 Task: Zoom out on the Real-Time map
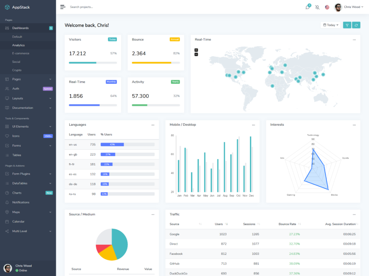coord(196,55)
